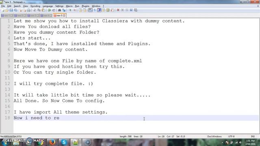Open the View menu
The height and width of the screenshot is (146, 260).
[x=25, y=6]
